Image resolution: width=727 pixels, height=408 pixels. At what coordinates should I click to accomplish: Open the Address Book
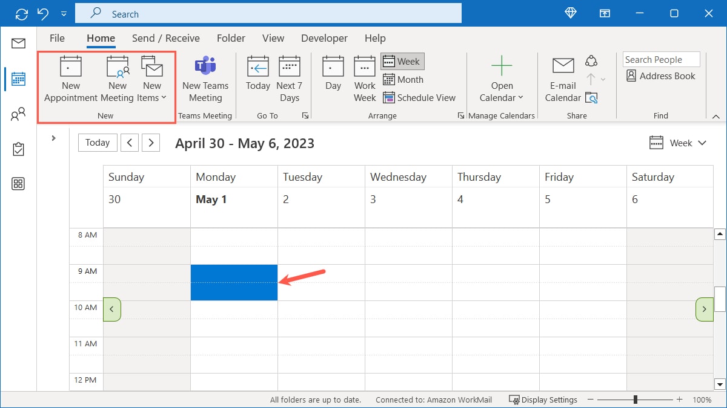click(x=661, y=76)
